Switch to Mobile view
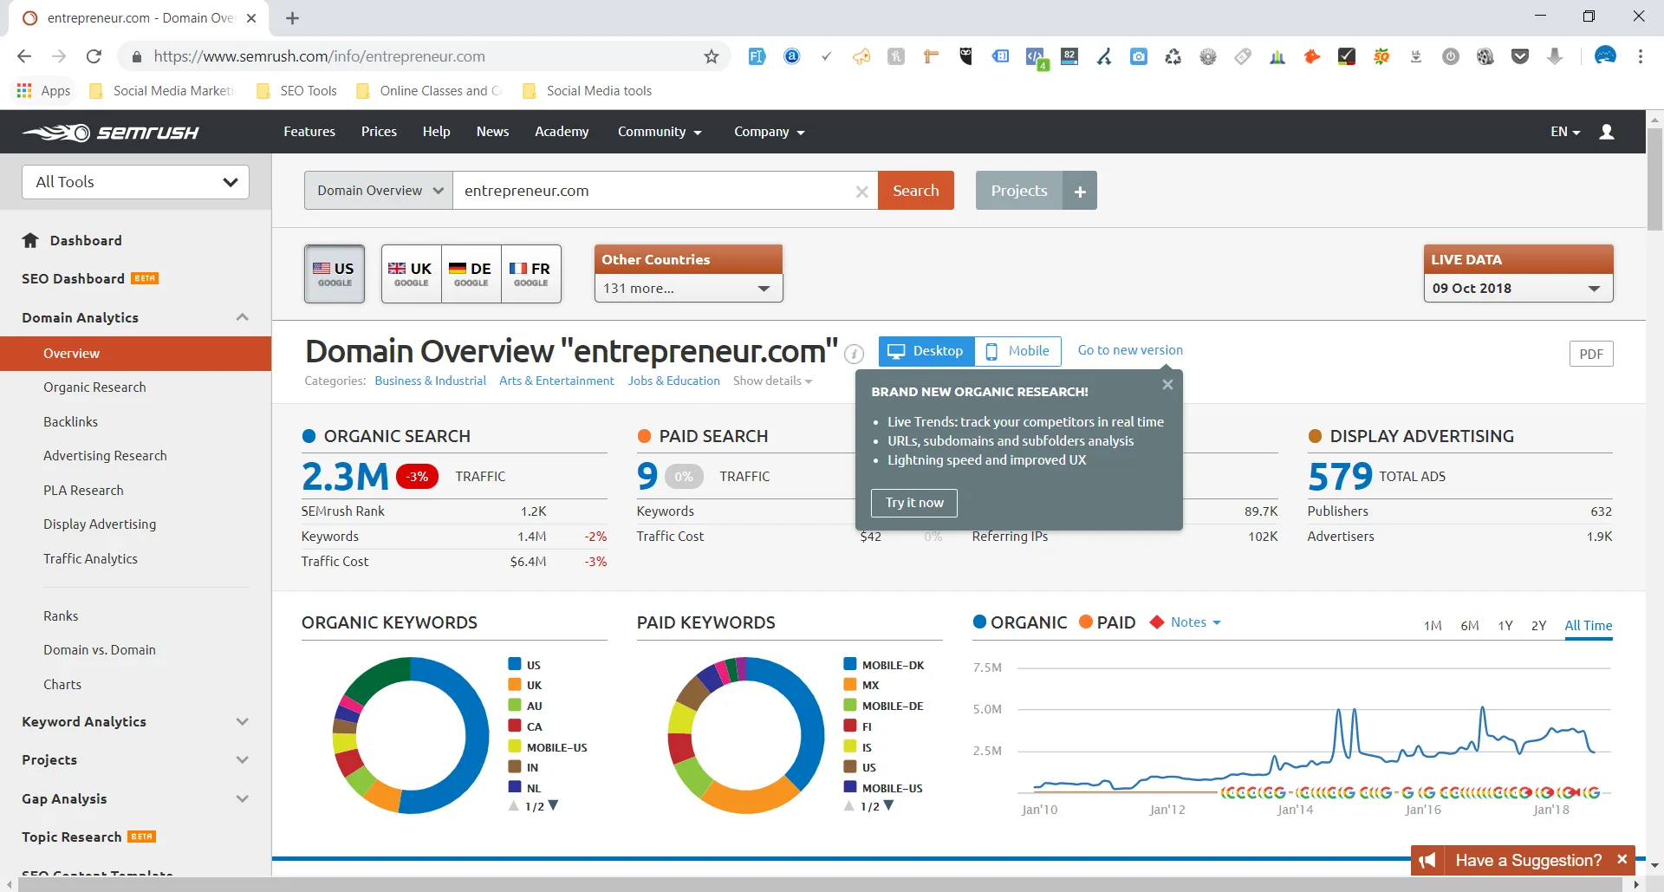Viewport: 1664px width, 892px height. (x=1017, y=350)
